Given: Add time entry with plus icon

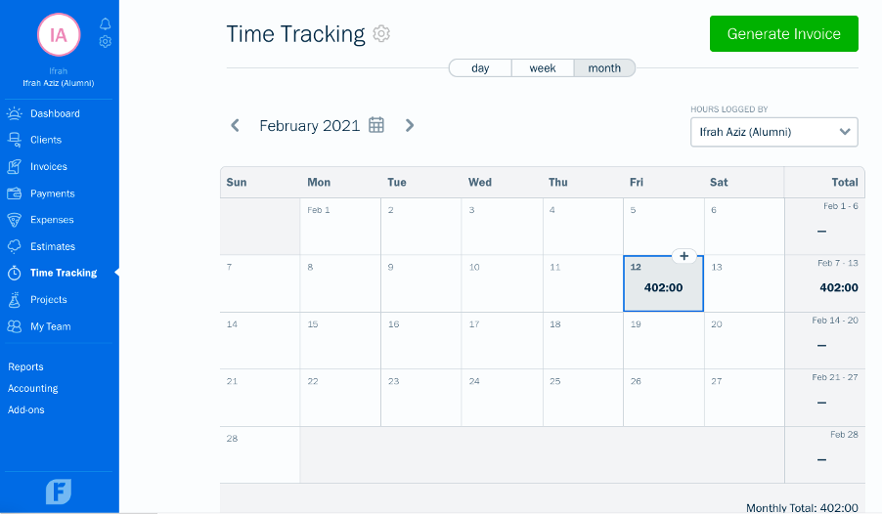Looking at the screenshot, I should tap(684, 256).
